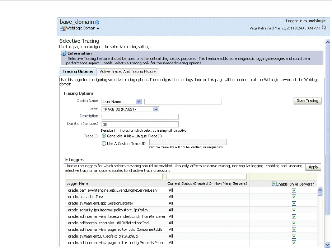
Task: Switch to Active Traces And Tracing History tab
Action: pos(128,71)
